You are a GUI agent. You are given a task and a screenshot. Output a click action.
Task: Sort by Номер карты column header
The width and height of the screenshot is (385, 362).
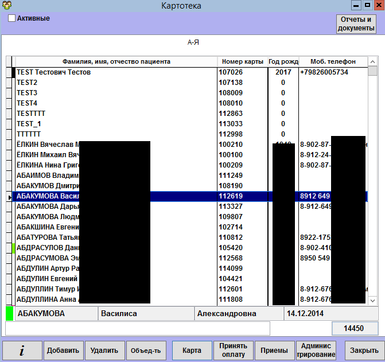[242, 61]
